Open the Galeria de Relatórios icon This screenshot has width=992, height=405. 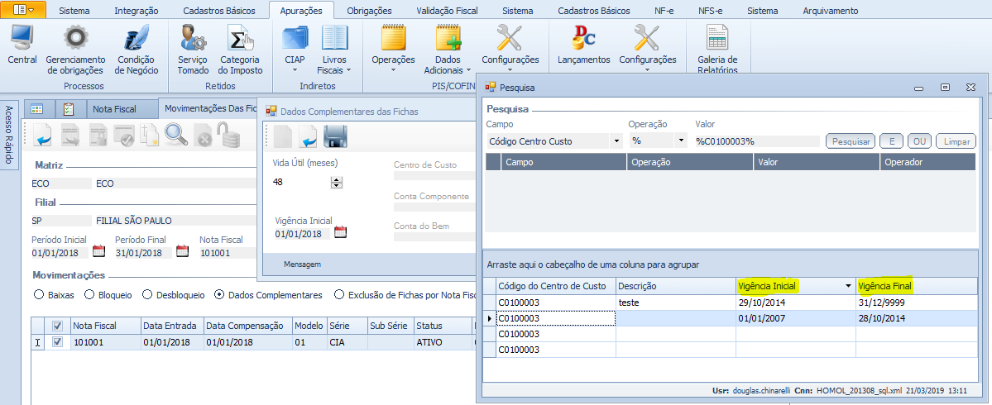click(x=716, y=39)
